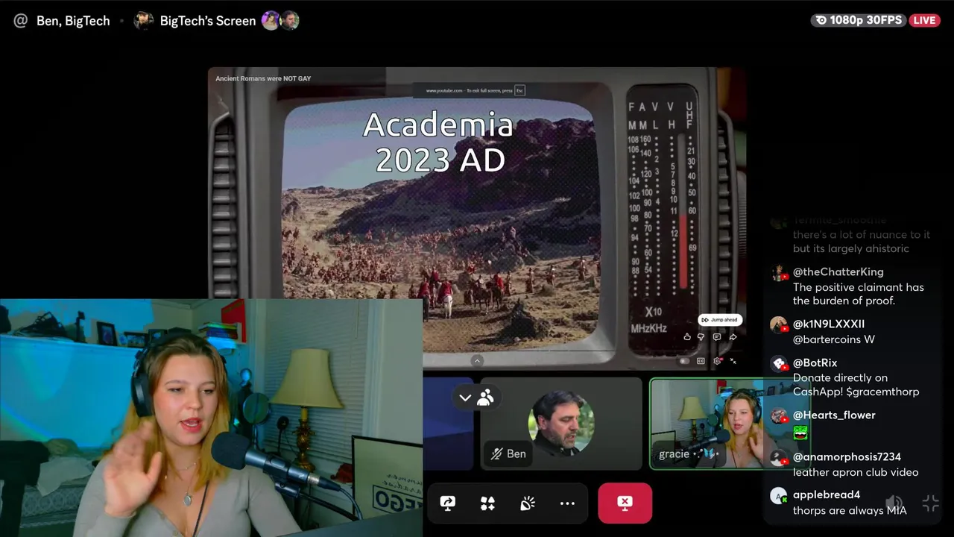Click the theChatterKing chat avatar
The height and width of the screenshot is (537, 954).
point(778,273)
